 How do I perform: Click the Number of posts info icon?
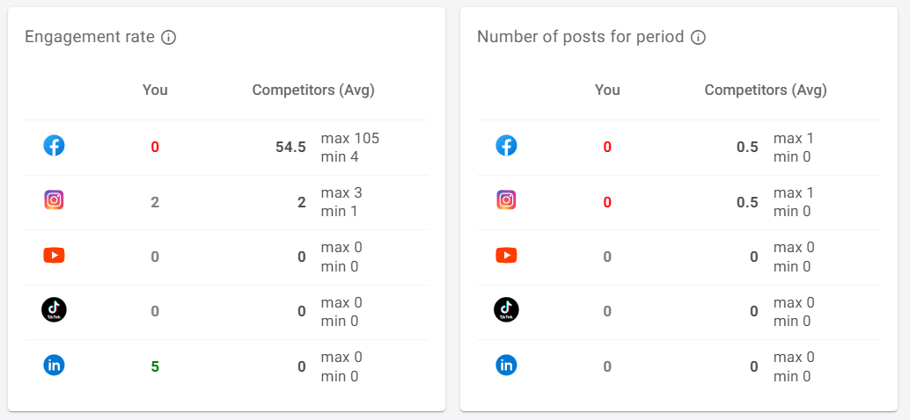(698, 38)
